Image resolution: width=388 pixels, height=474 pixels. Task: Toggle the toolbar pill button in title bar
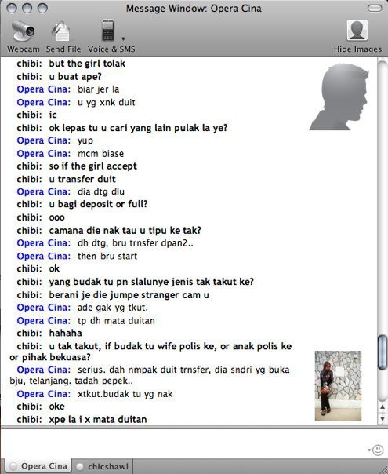tap(375, 8)
